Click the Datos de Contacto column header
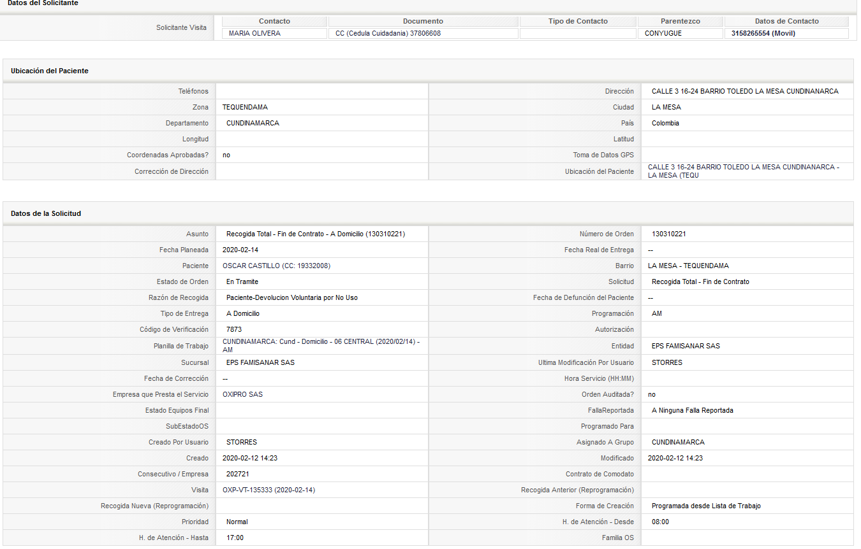This screenshot has height=549, width=861. pos(786,21)
